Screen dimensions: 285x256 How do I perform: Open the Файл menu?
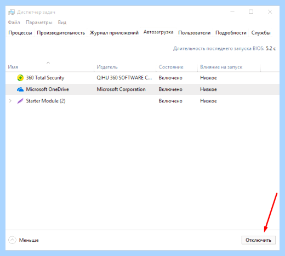point(14,22)
